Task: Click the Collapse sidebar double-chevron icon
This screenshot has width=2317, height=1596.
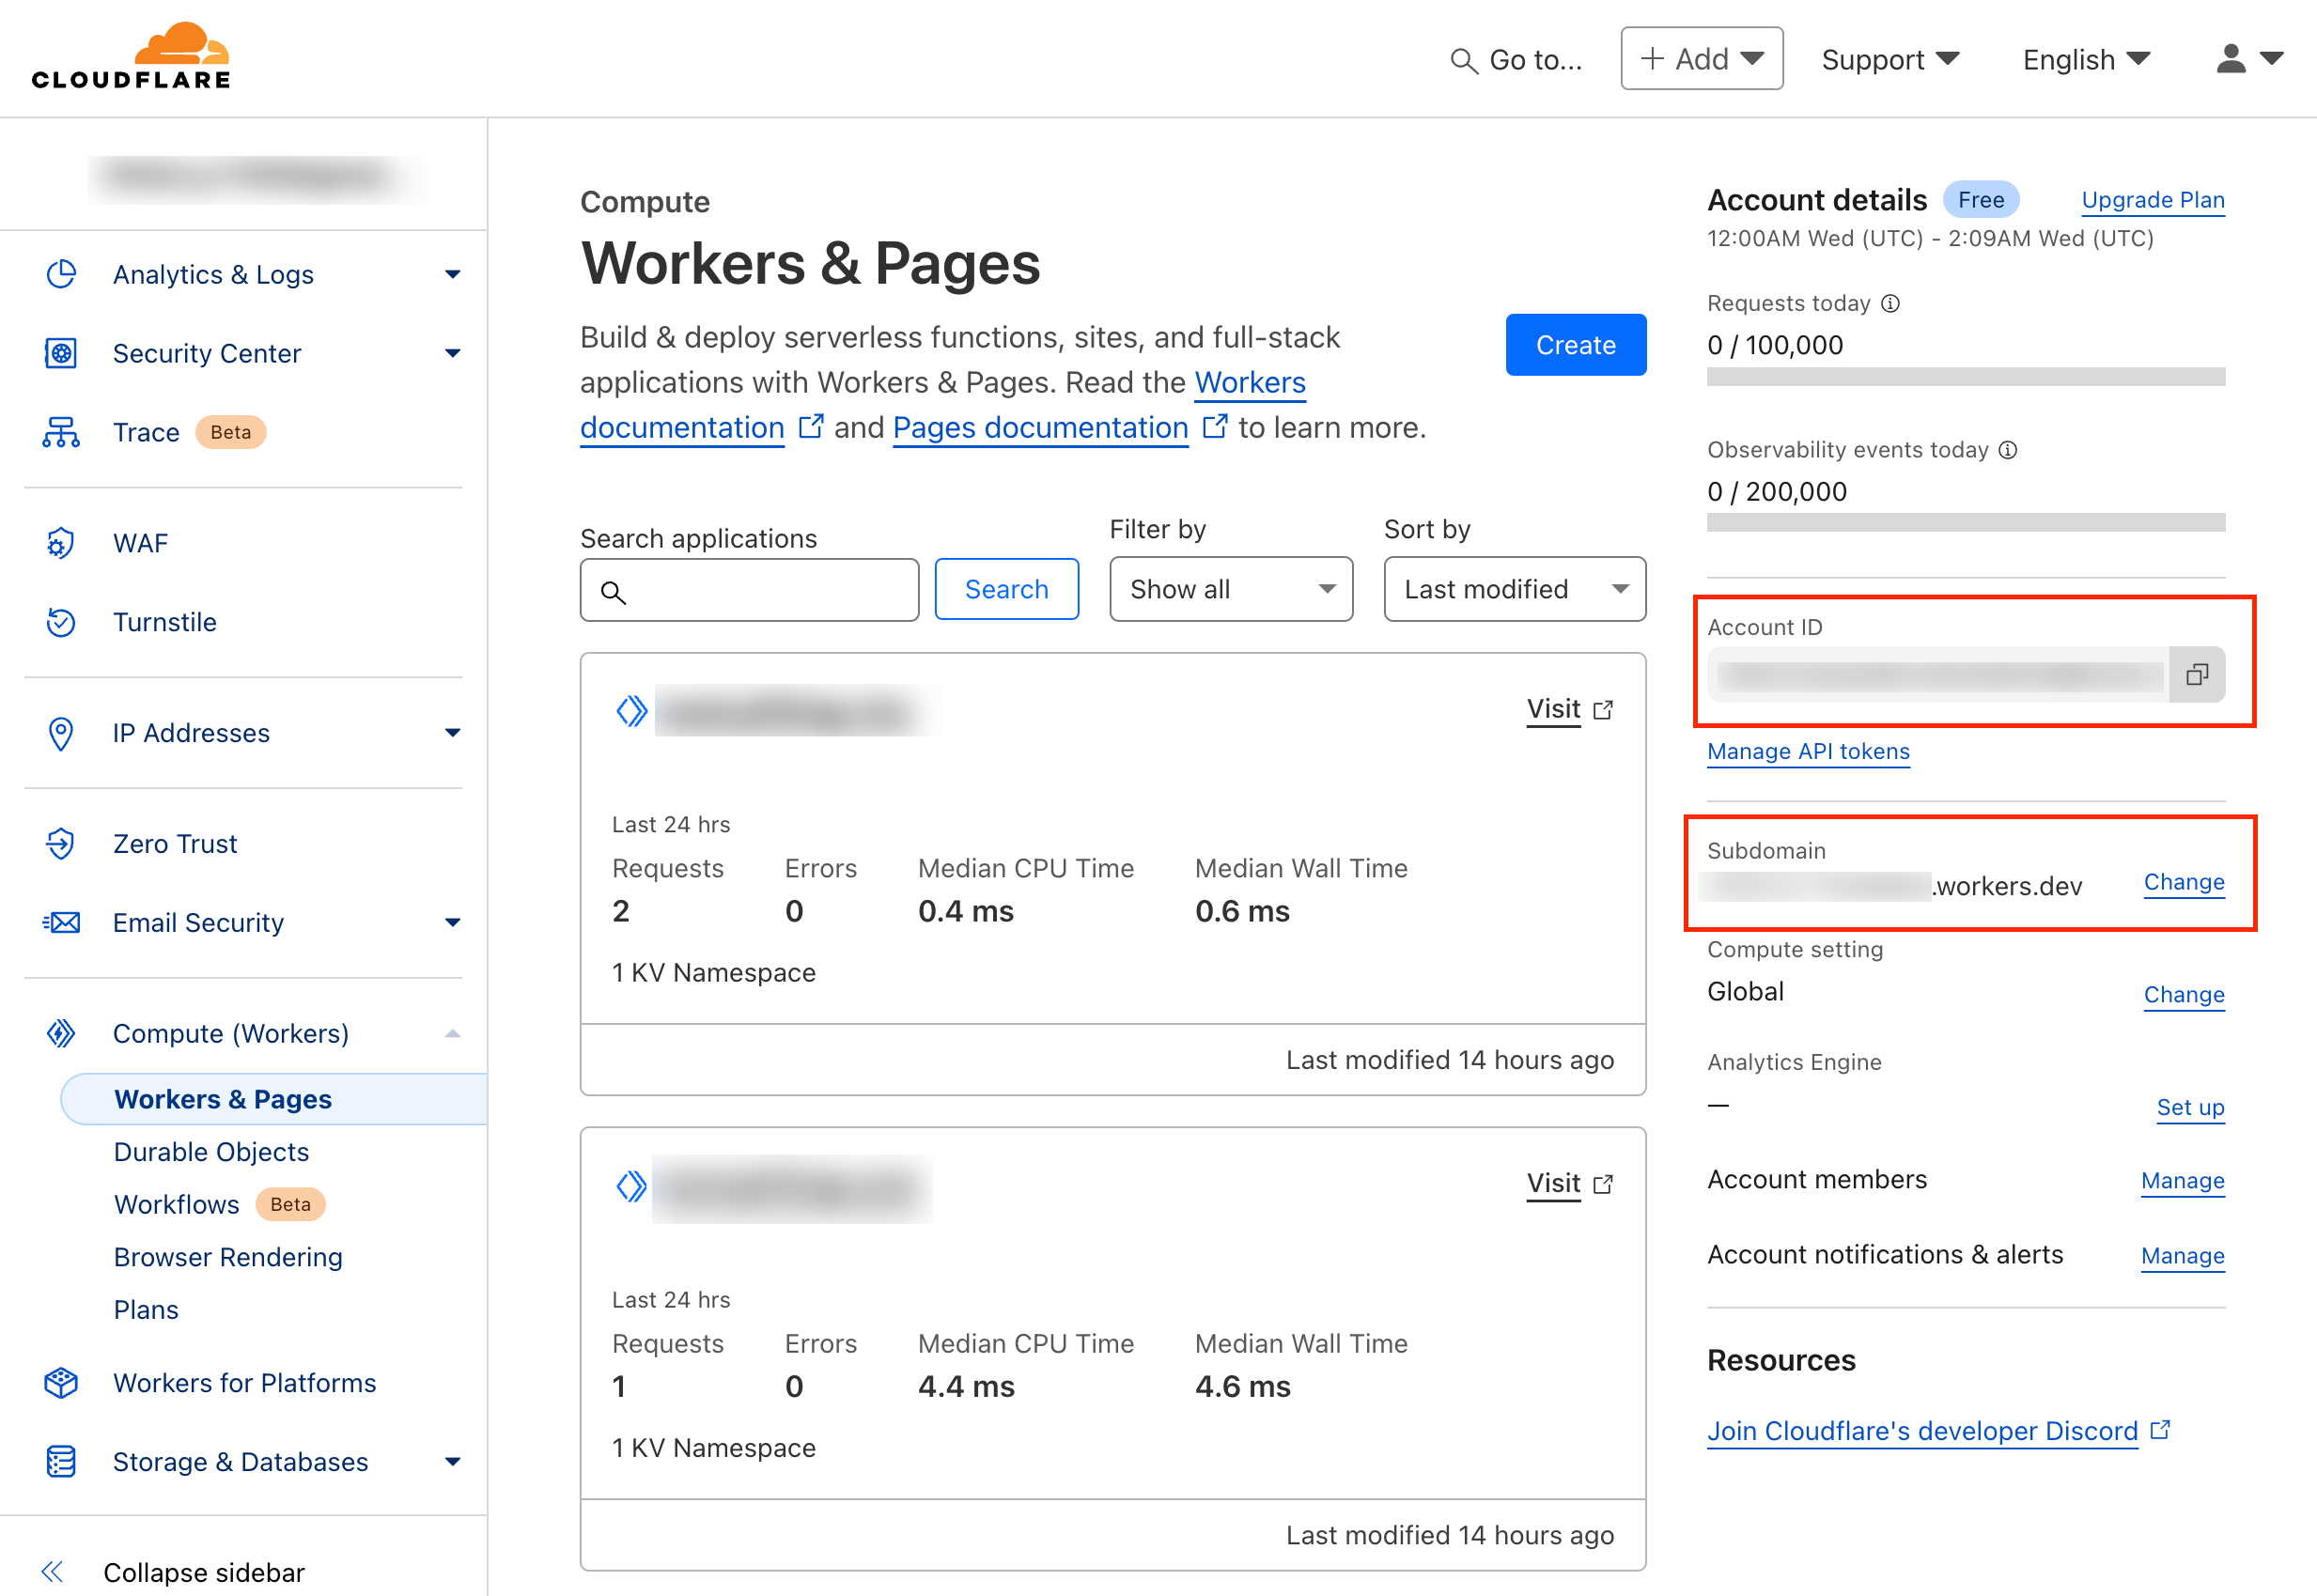Action: 53,1571
